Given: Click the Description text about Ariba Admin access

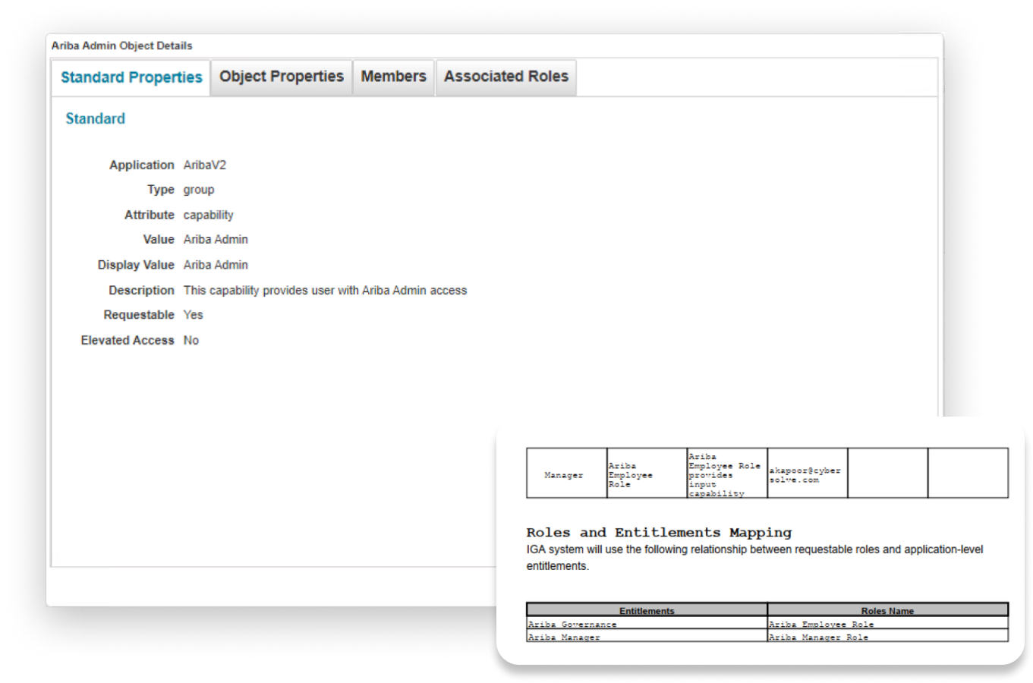Looking at the screenshot, I should [x=325, y=290].
